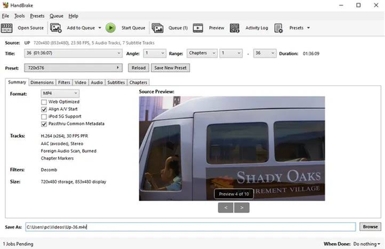Click the HandBrake app logo in title bar
This screenshot has height=249, width=385.
click(5, 5)
